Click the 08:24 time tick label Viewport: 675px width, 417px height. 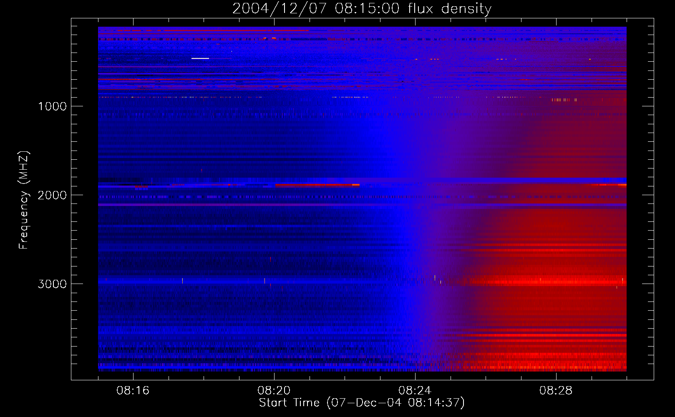tap(415, 391)
